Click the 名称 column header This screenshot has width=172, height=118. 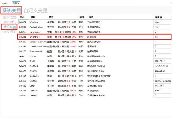click(33, 17)
